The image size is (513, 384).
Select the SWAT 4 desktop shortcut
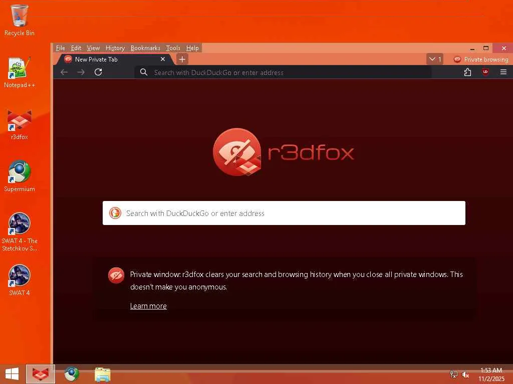[20, 280]
